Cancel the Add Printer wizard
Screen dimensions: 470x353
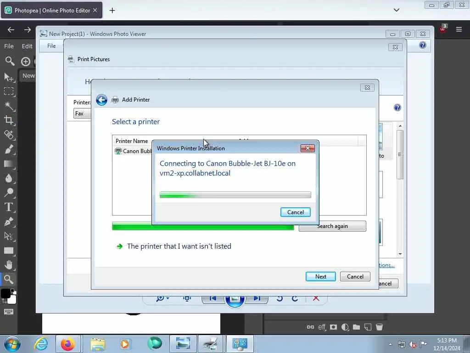pyautogui.click(x=355, y=276)
